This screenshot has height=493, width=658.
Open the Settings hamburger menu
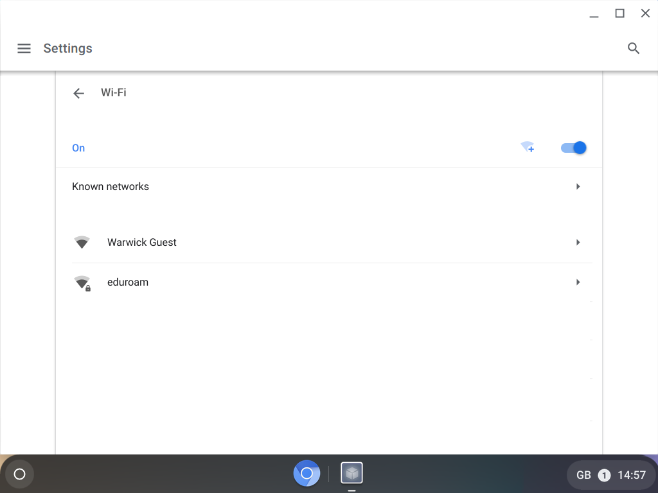point(24,49)
